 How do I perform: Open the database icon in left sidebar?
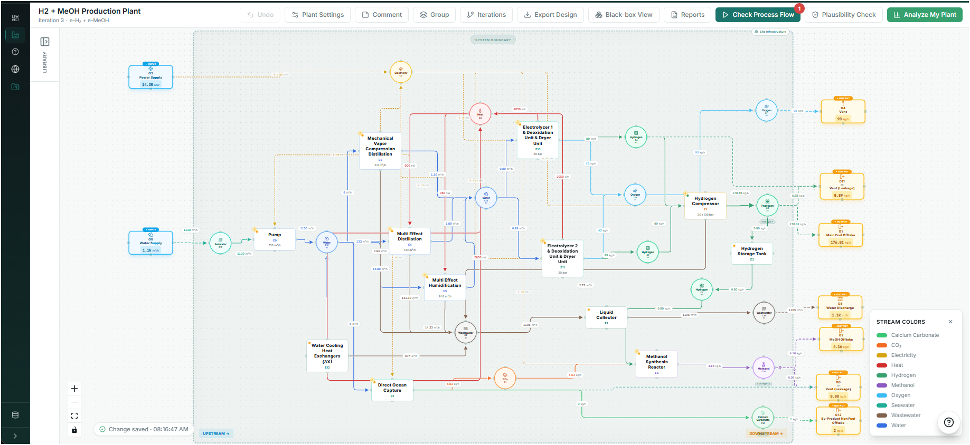click(15, 415)
